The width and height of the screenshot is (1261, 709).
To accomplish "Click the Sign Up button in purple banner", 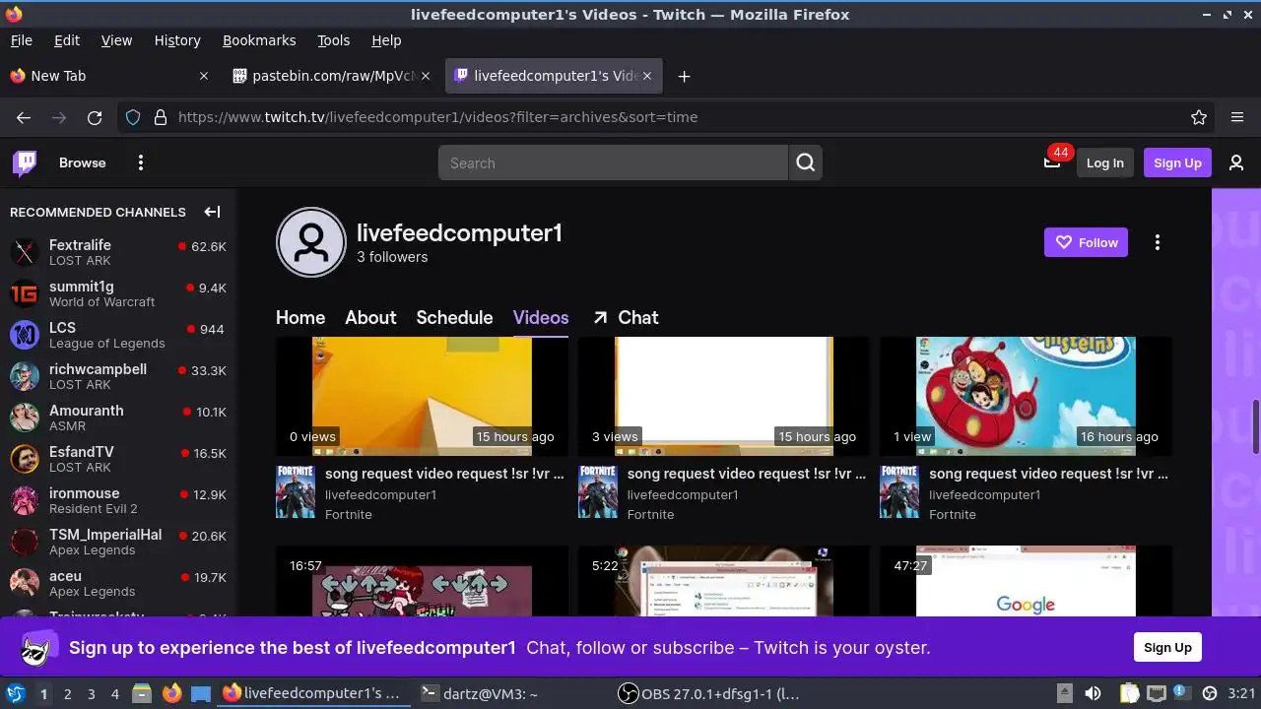I will [x=1167, y=647].
